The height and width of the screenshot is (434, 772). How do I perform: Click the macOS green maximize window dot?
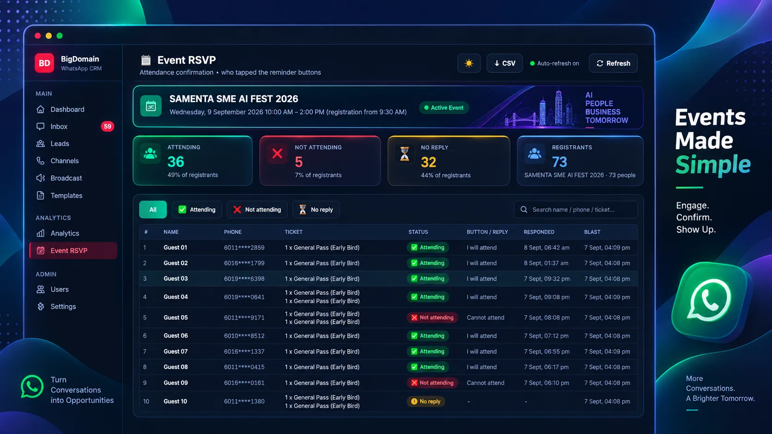(x=60, y=36)
